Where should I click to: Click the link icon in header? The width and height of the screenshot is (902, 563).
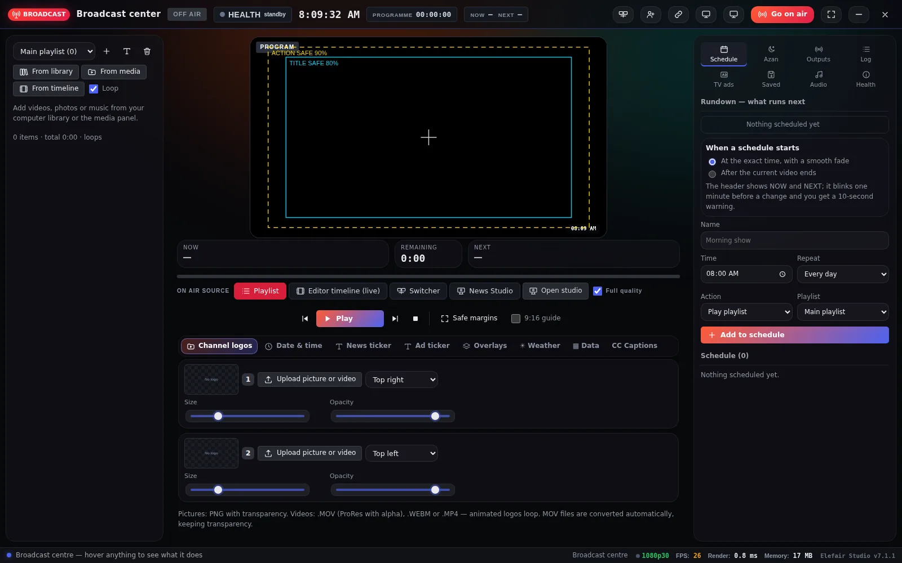[x=678, y=15]
